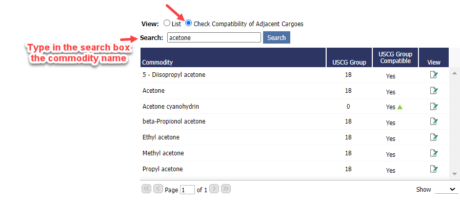Click the search text field containing acetone

[x=214, y=37]
